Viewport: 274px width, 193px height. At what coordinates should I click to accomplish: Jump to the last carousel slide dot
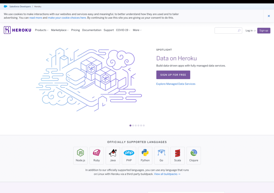[x=144, y=125]
